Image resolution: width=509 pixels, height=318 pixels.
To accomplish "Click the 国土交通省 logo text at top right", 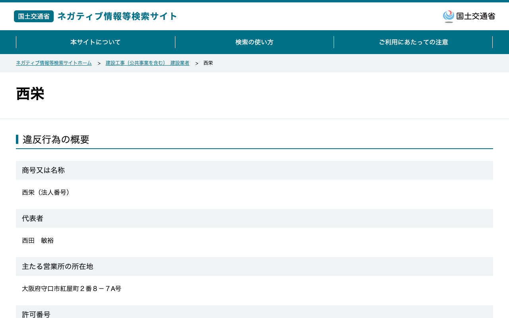I will point(476,16).
